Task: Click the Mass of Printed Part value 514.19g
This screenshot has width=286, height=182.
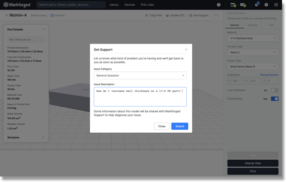Action: (x=12, y=108)
